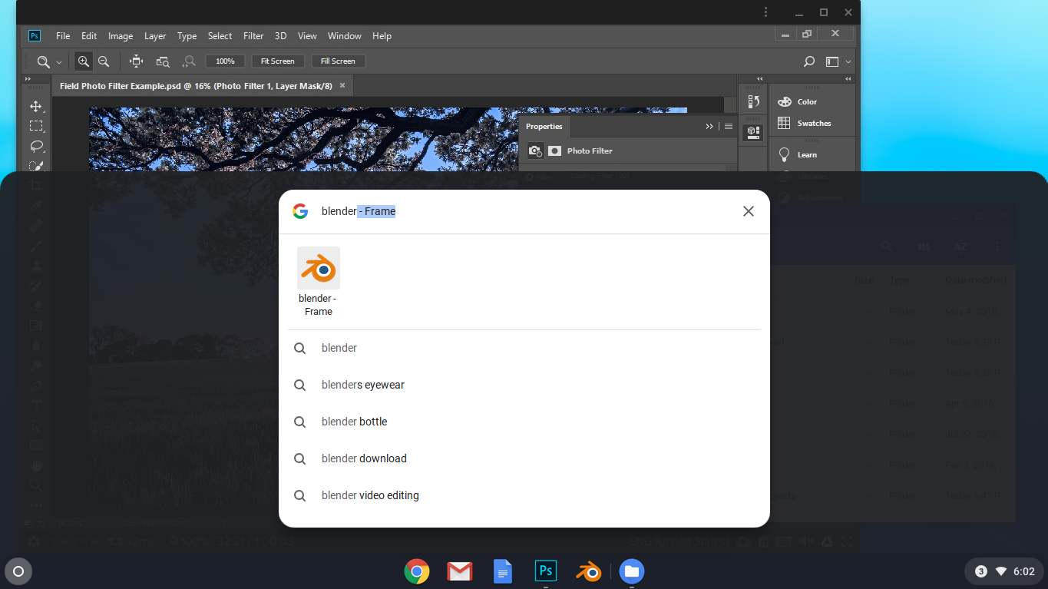
Task: Click the Photoshop search magnifier icon
Action: pyautogui.click(x=808, y=61)
